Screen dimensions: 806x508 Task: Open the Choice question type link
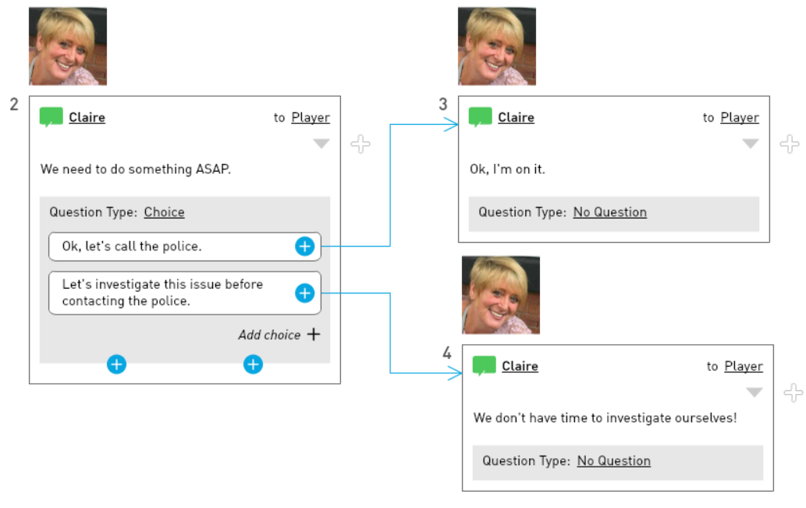tap(164, 212)
